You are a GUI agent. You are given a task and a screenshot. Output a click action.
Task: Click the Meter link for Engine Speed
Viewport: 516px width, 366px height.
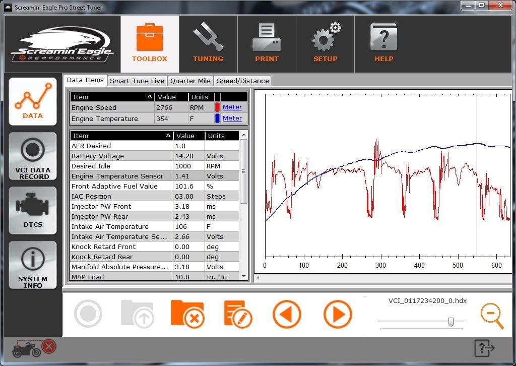coord(232,107)
